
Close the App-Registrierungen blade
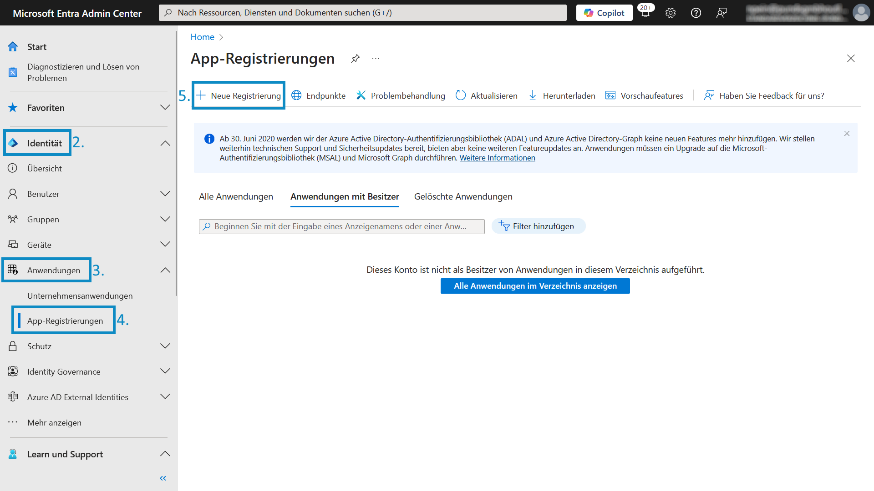851,58
